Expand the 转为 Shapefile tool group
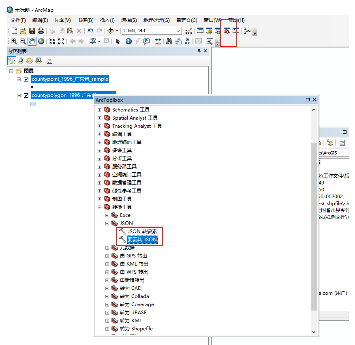This screenshot has width=355, height=345. point(107,328)
